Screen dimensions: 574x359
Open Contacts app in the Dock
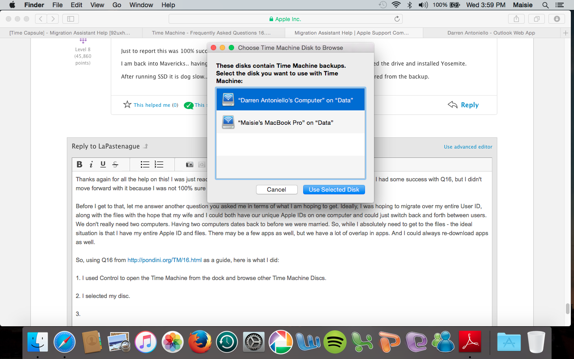pyautogui.click(x=92, y=342)
